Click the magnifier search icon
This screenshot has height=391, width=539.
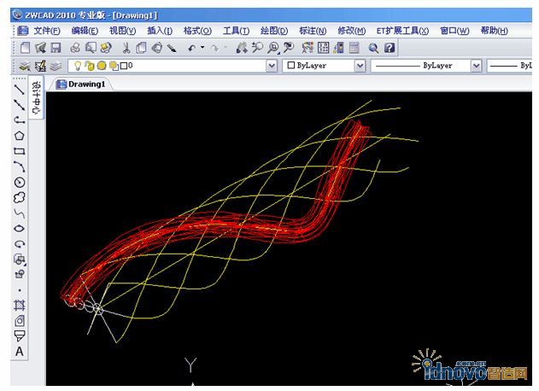tap(373, 48)
